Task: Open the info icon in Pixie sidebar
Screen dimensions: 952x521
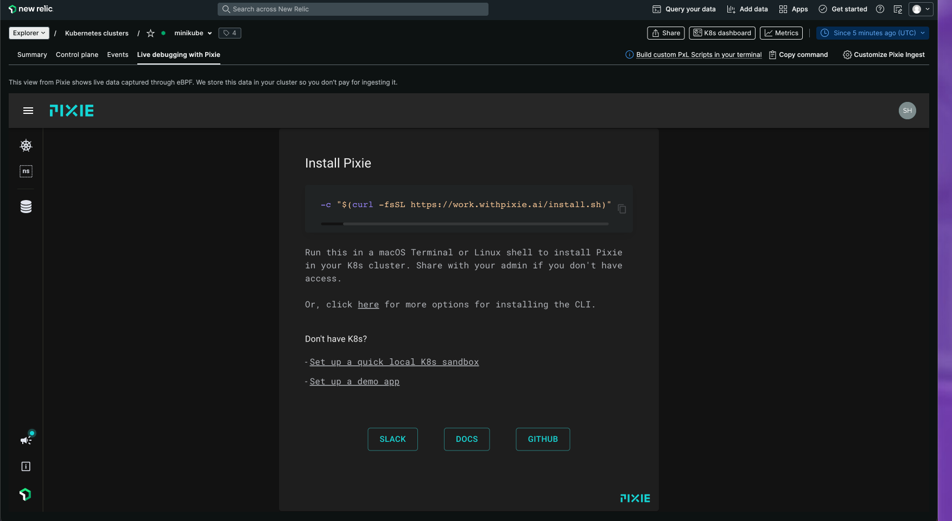Action: [x=26, y=466]
